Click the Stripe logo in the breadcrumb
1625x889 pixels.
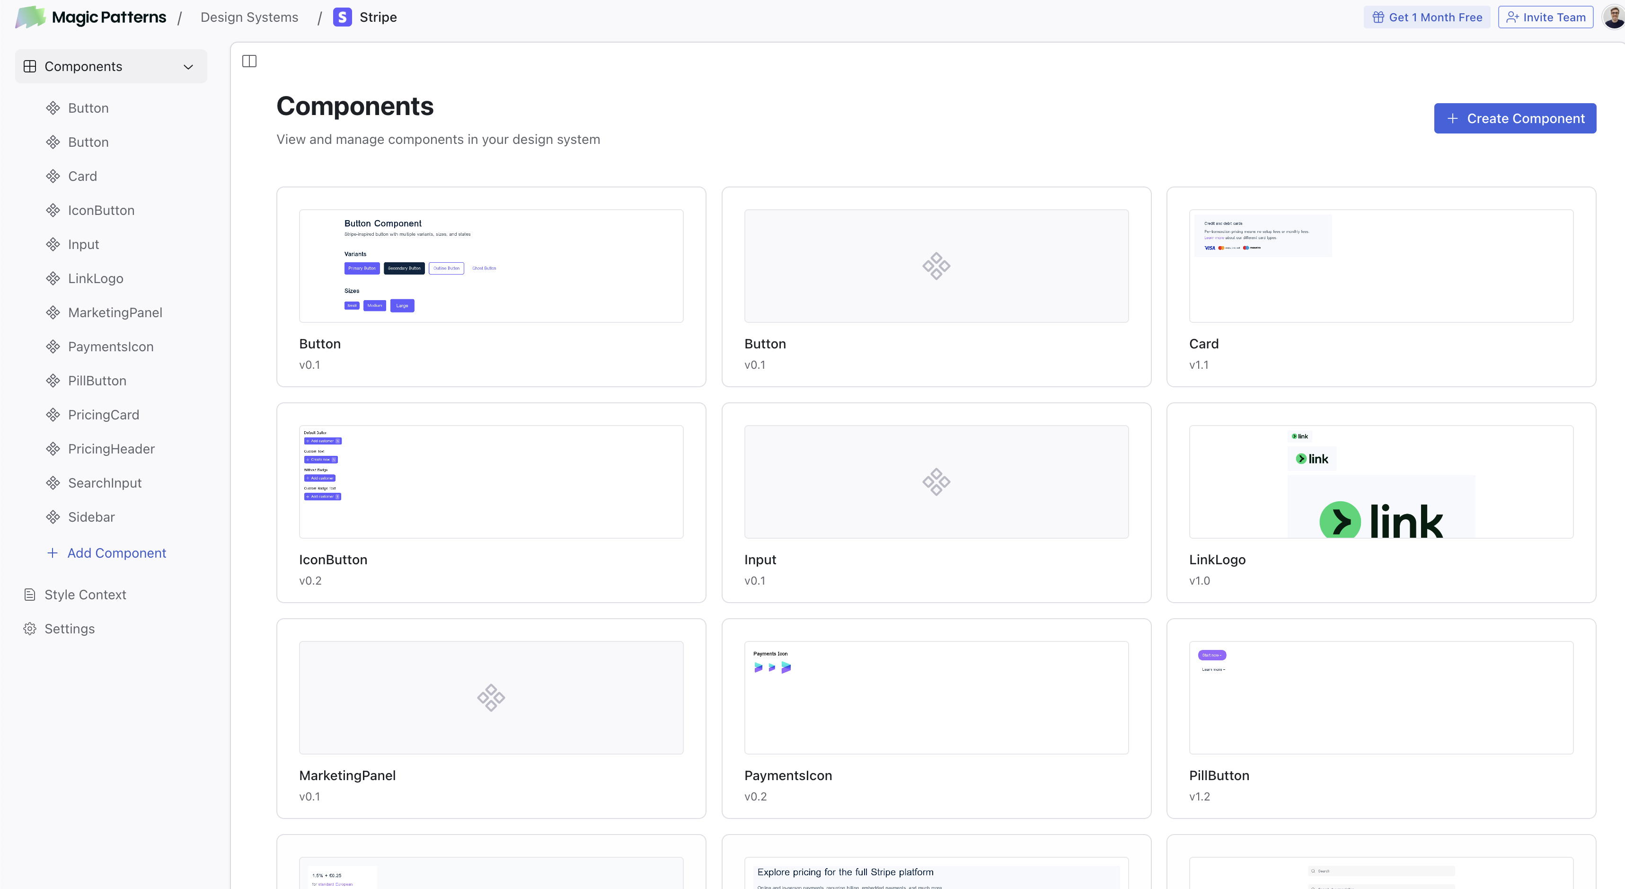[x=343, y=17]
